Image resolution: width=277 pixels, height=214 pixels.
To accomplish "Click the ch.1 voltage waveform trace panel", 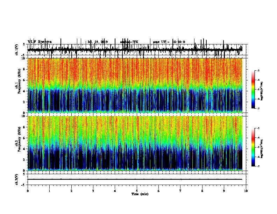I will point(137,50).
